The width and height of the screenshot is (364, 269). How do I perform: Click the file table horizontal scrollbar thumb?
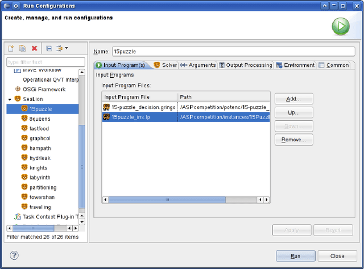[167, 200]
